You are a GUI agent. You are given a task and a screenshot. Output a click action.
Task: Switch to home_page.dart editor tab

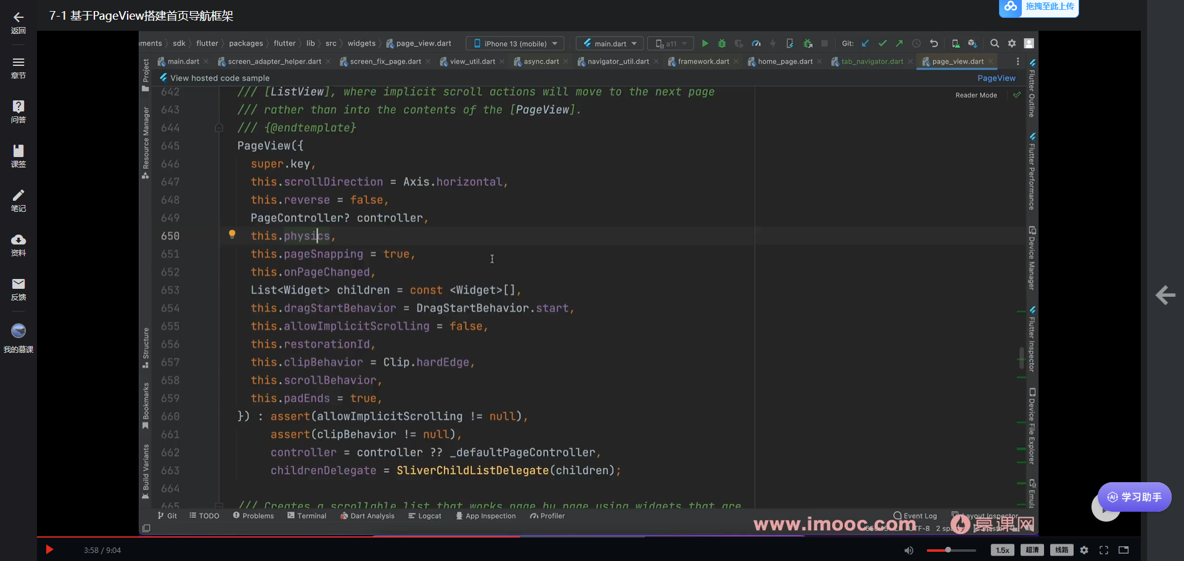tap(785, 62)
